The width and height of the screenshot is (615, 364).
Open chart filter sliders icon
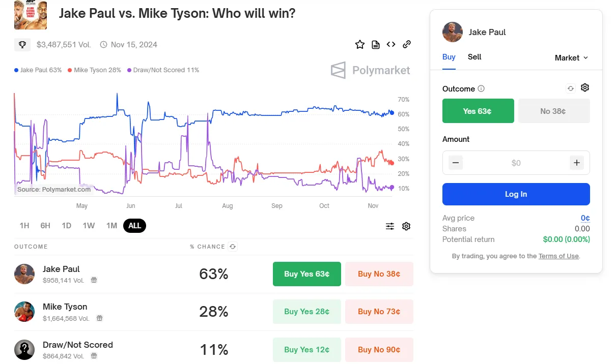click(x=390, y=226)
